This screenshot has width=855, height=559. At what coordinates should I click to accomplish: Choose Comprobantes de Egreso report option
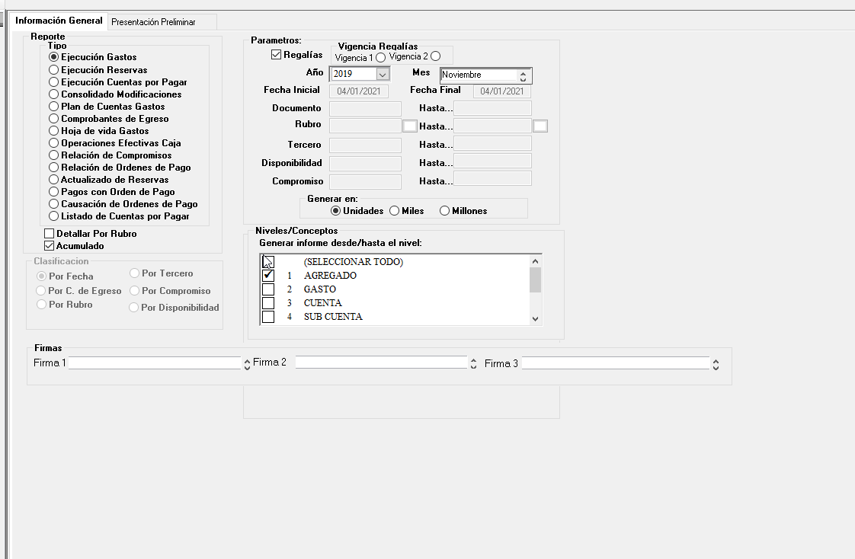coord(54,119)
